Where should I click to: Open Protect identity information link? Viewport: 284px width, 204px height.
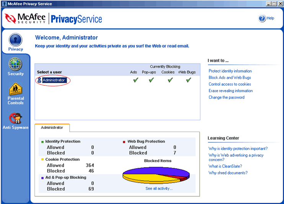click(x=230, y=71)
